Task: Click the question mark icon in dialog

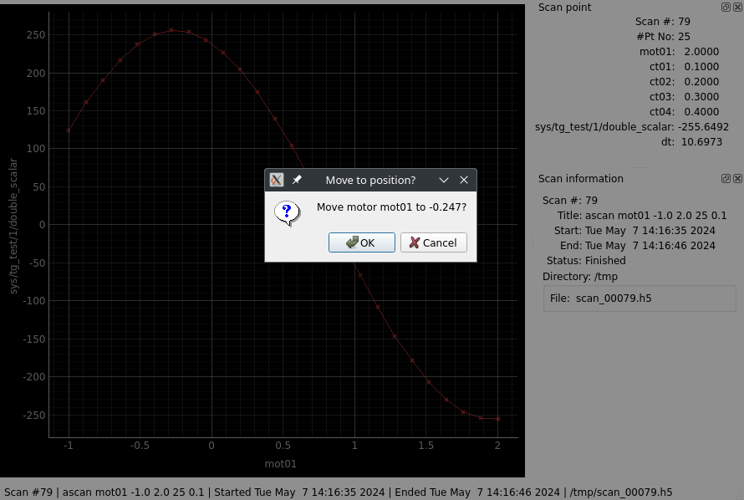Action: coord(287,213)
